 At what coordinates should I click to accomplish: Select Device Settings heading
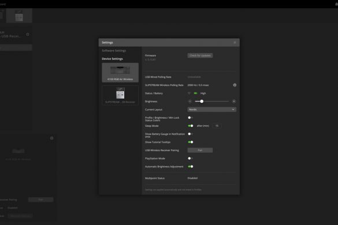(112, 59)
